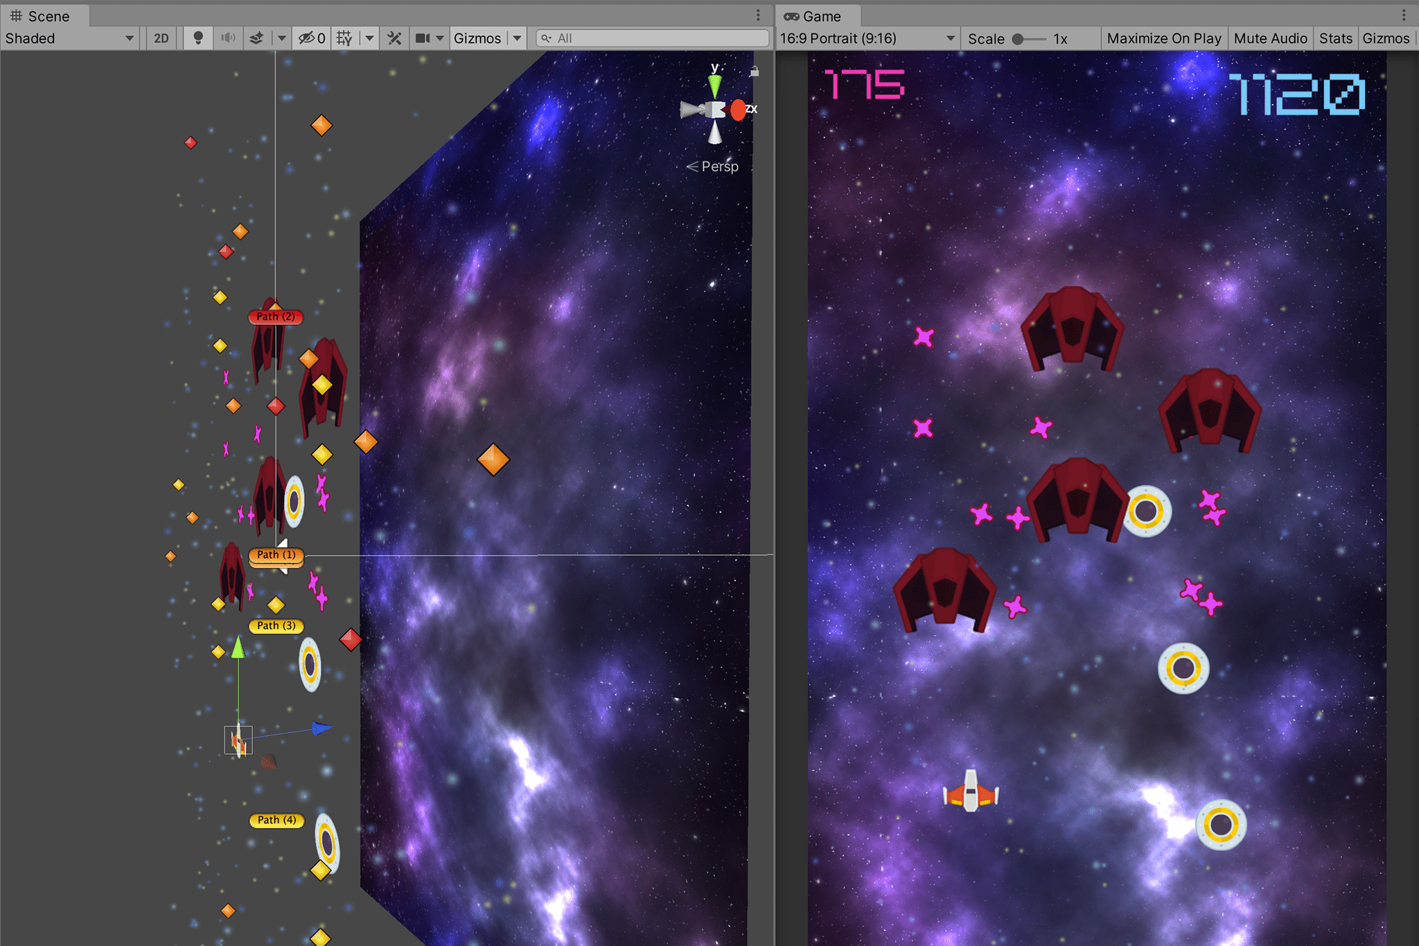
Task: Toggle the scene grid visibility icon
Action: (344, 38)
